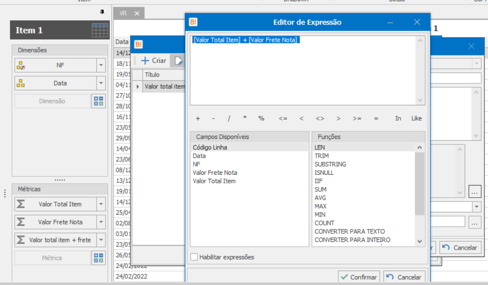The height and width of the screenshot is (285, 488).
Task: Select Valor Frete Nota in Campos Disponíveis
Action: coord(249,173)
